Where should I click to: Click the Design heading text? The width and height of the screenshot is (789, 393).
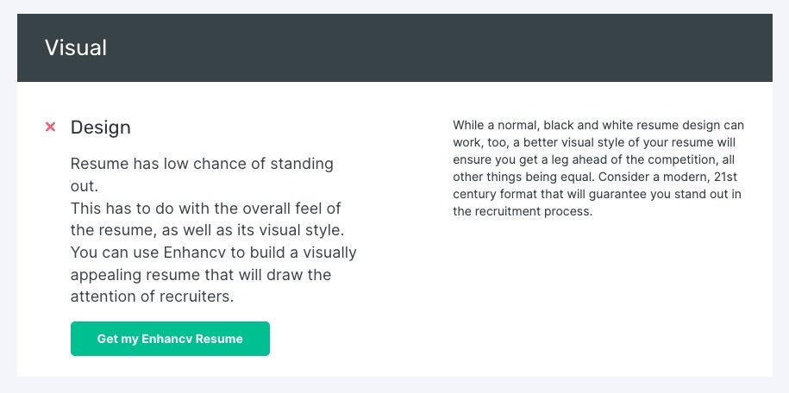[101, 128]
